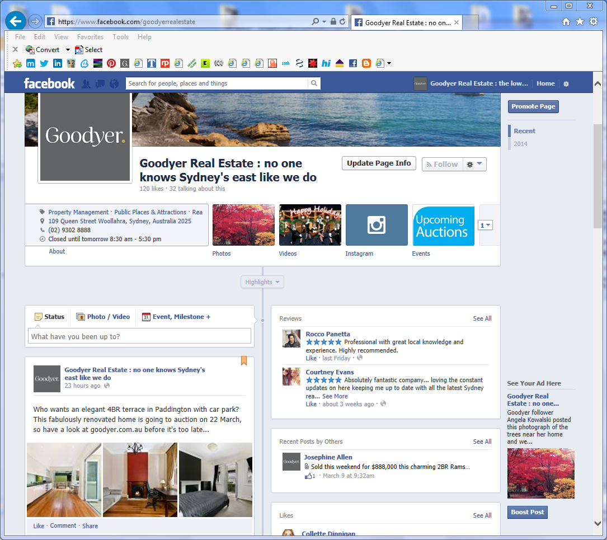Click the Update Page Info button
The image size is (607, 540).
379,163
